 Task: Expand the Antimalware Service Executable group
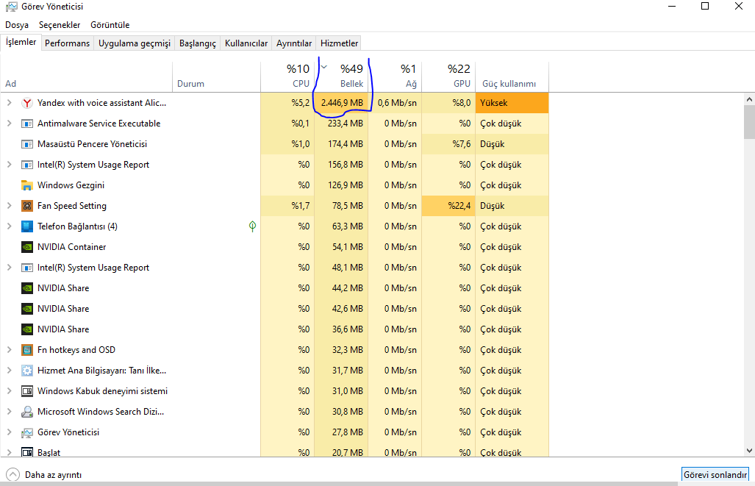pos(9,124)
